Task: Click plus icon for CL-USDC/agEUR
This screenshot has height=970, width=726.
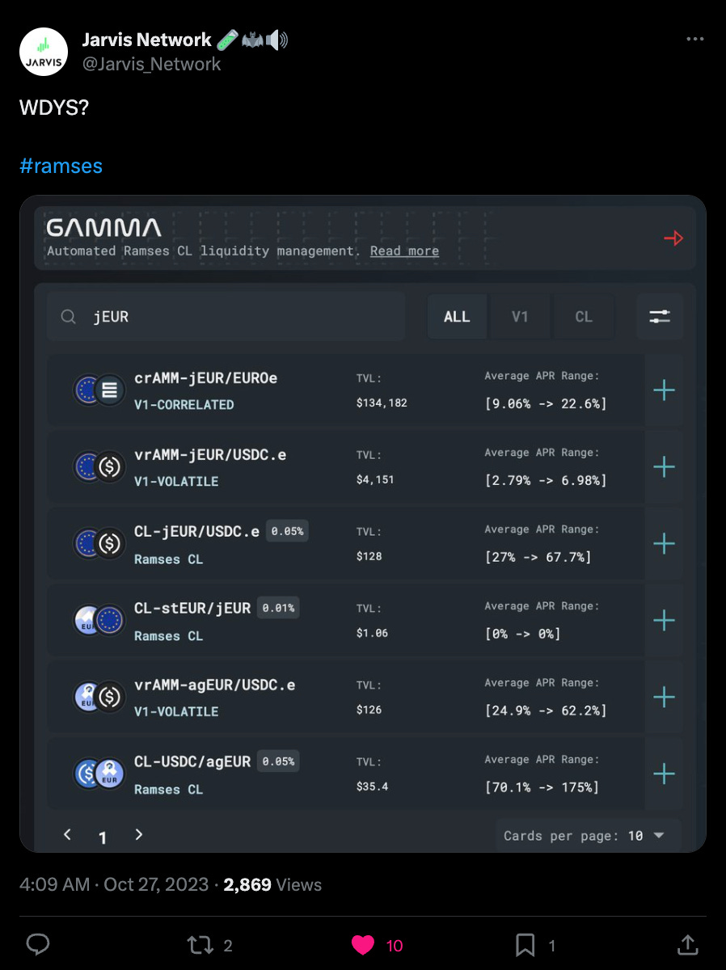Action: click(664, 774)
